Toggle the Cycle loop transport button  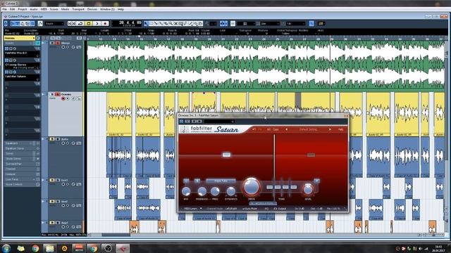point(81,23)
